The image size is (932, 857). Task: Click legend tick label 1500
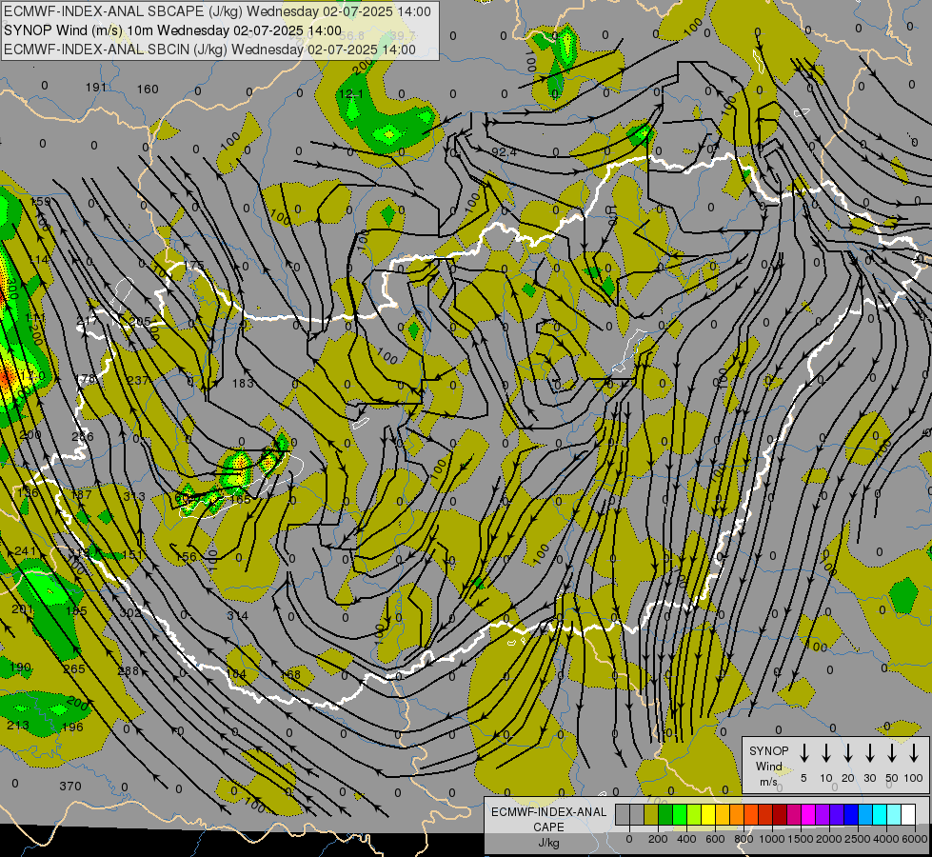(x=801, y=839)
